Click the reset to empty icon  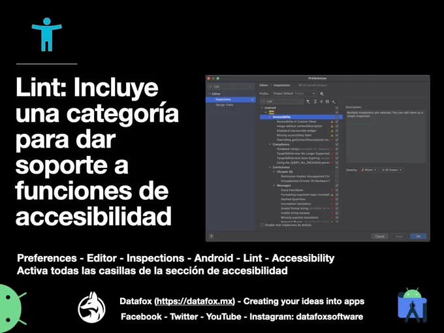[x=327, y=101]
